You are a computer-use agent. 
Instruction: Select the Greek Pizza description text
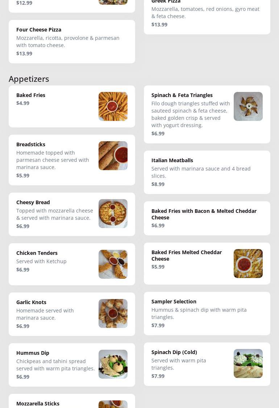(205, 13)
